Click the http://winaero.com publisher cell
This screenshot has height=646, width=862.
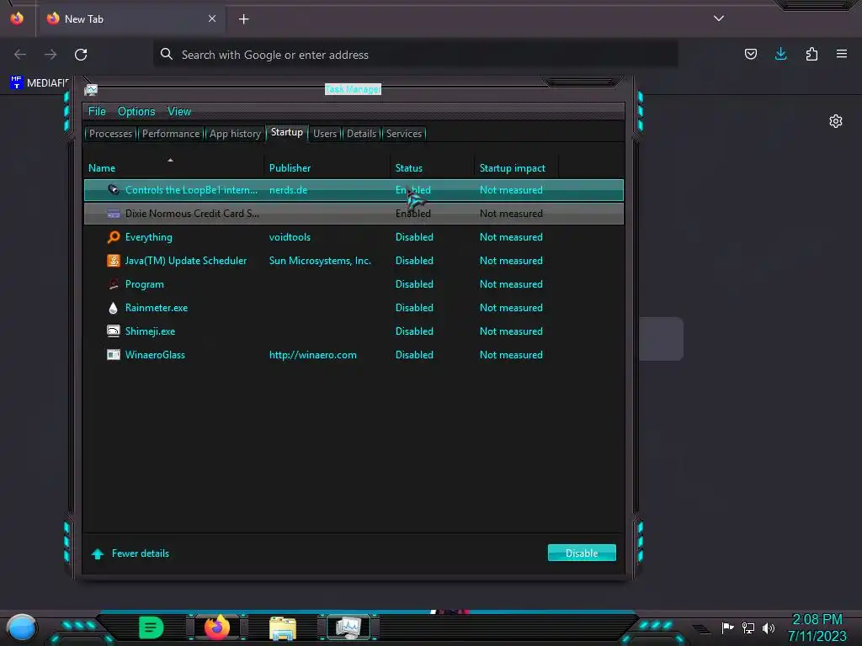(313, 354)
